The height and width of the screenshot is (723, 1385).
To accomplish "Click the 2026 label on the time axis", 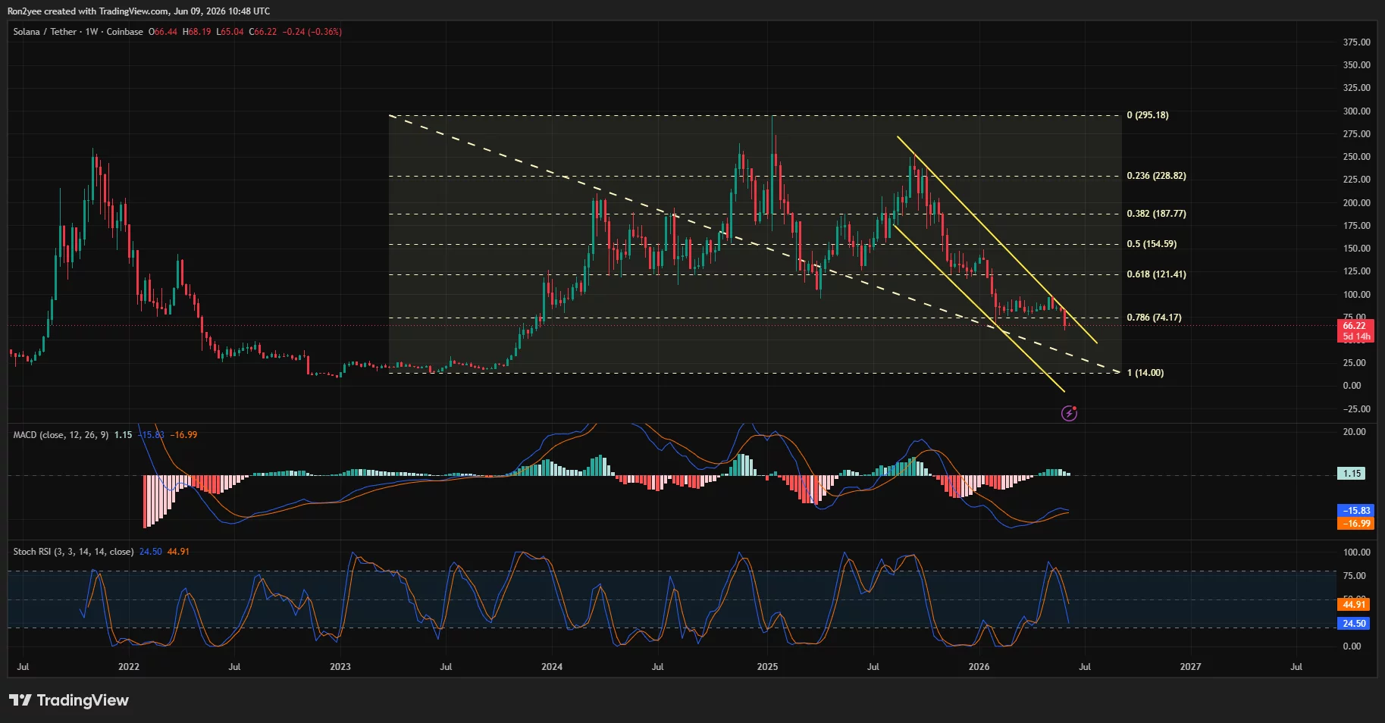I will point(979,667).
